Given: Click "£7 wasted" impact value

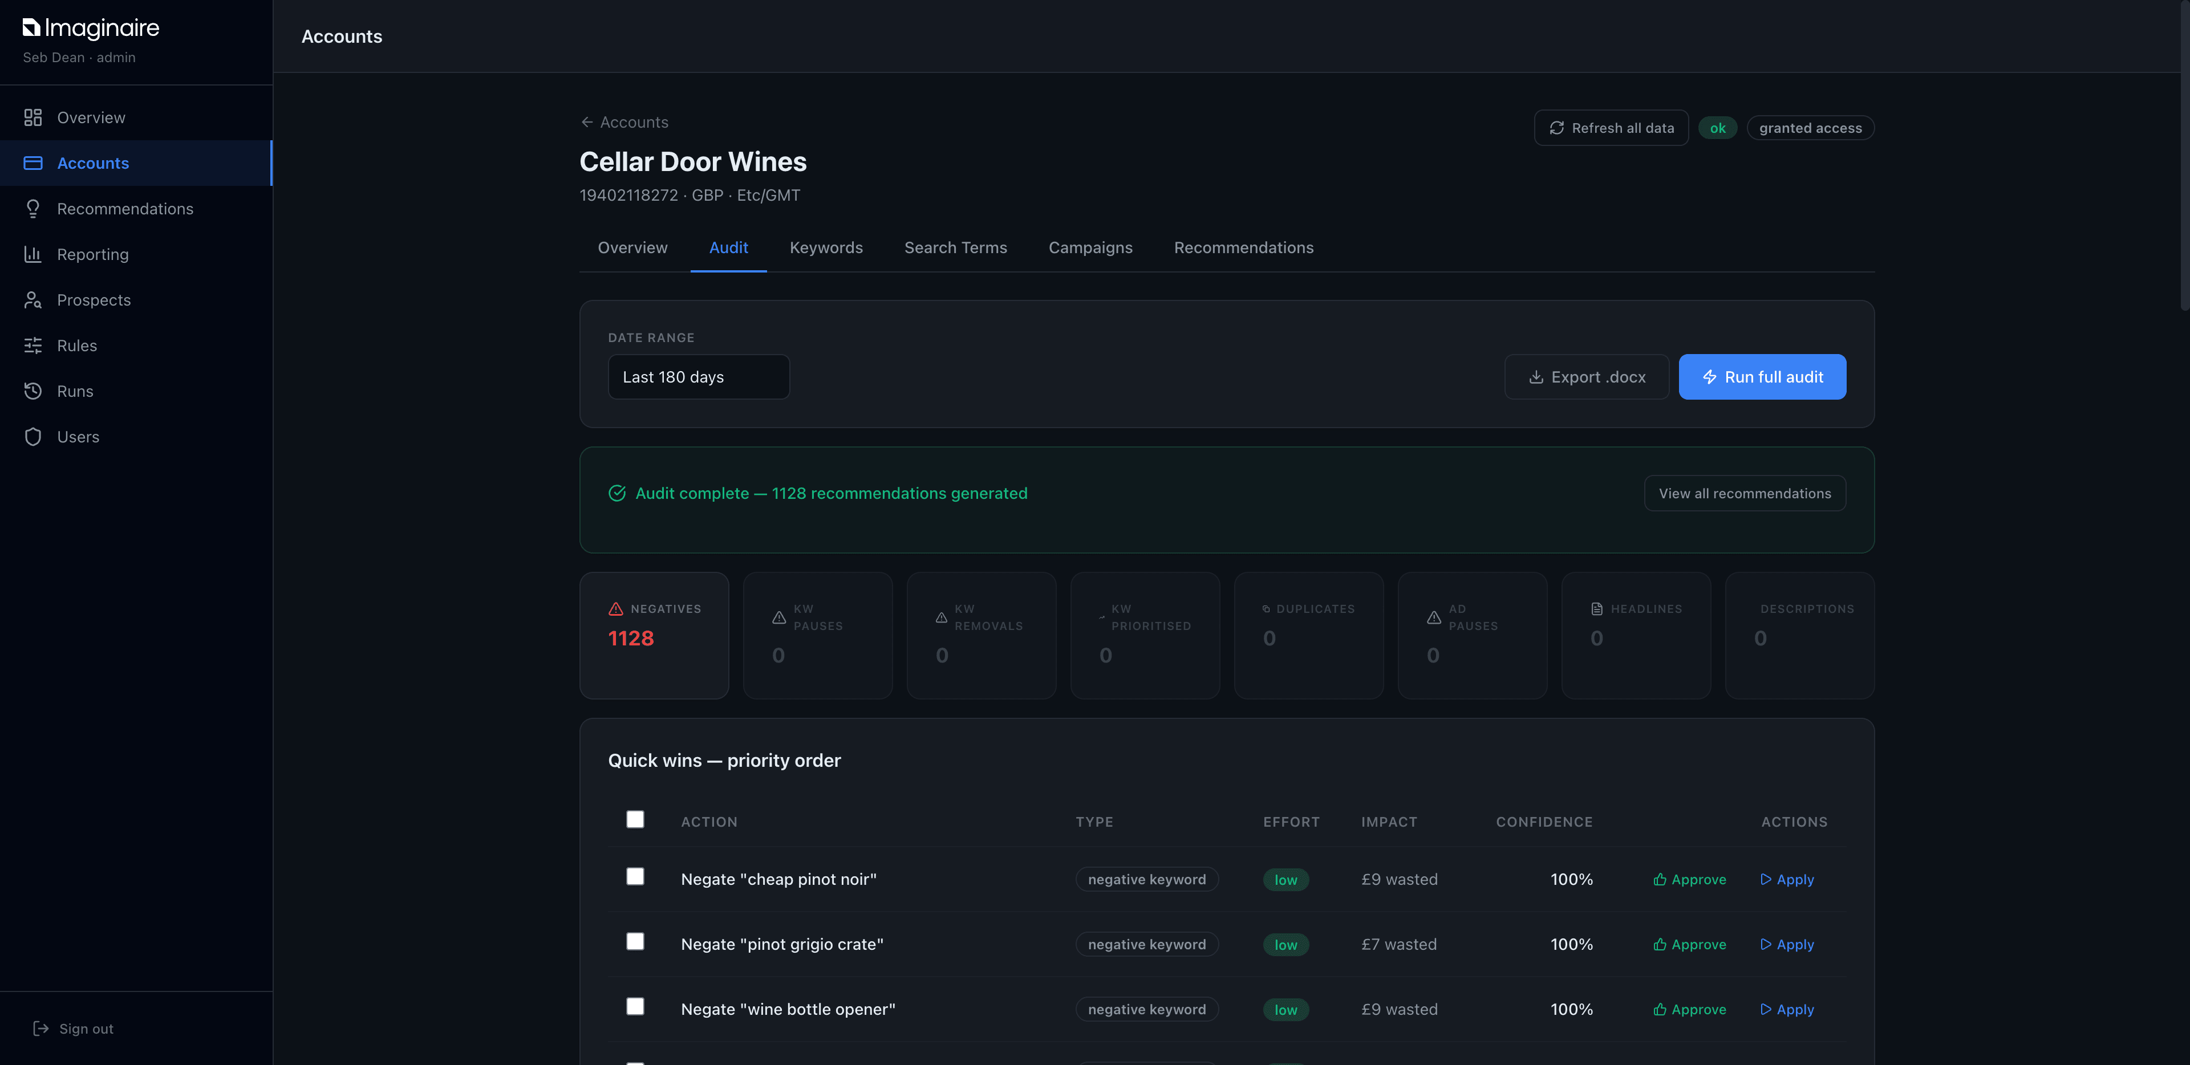Looking at the screenshot, I should (x=1398, y=945).
